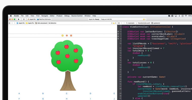The width and height of the screenshot is (192, 100).
Task: Click the Stop button next to Run
Action: tap(24, 19)
